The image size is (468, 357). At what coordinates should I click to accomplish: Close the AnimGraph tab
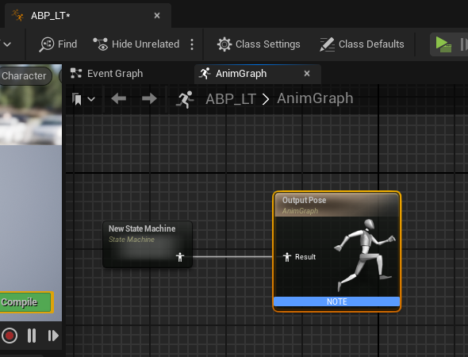[x=307, y=74]
